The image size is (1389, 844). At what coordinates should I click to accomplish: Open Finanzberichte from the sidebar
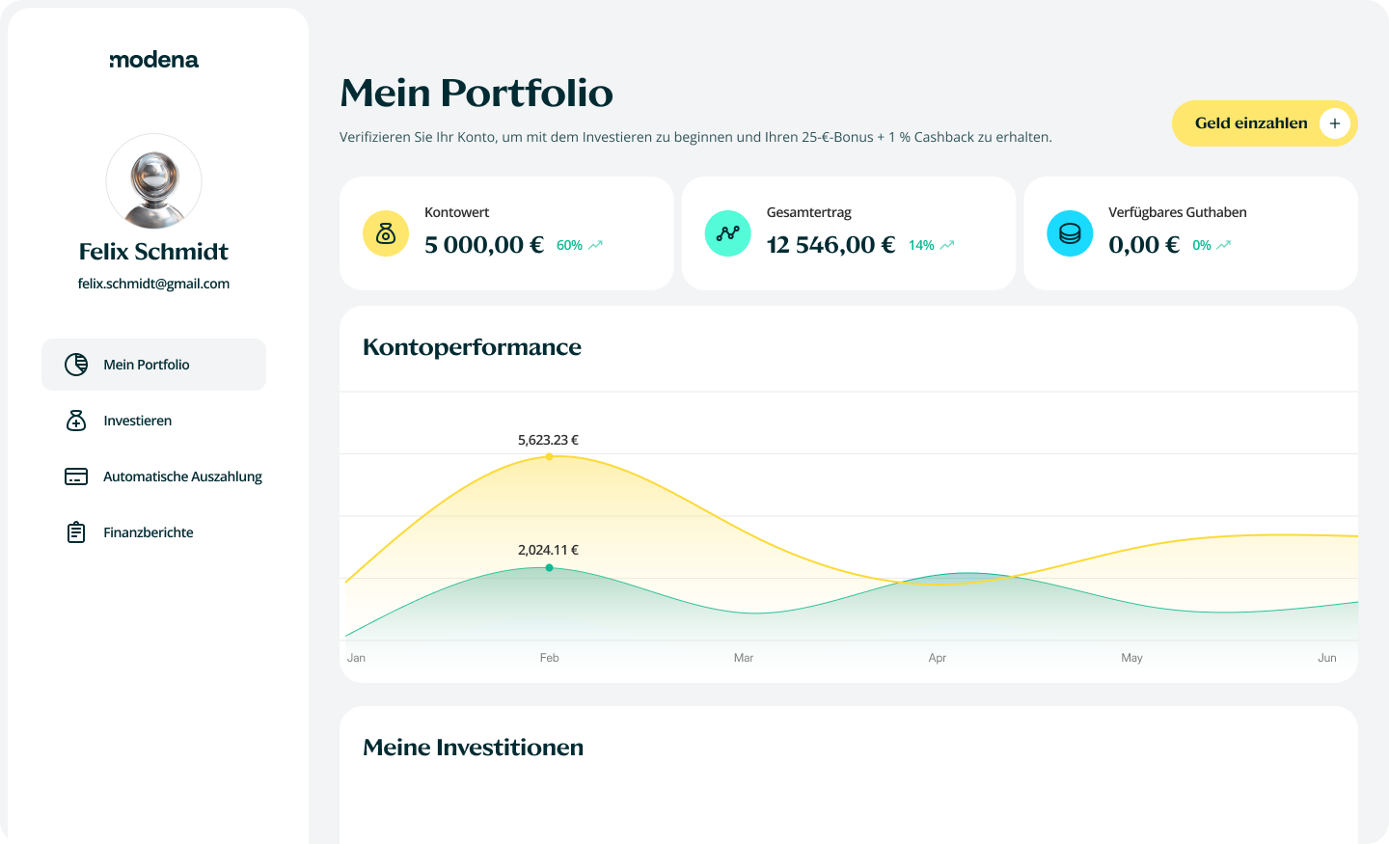point(149,532)
